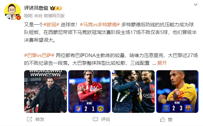The image size is (203, 126).
Task: Click the repost arrow icon
Action: (29, 119)
